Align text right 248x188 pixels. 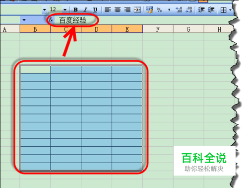(x=127, y=10)
